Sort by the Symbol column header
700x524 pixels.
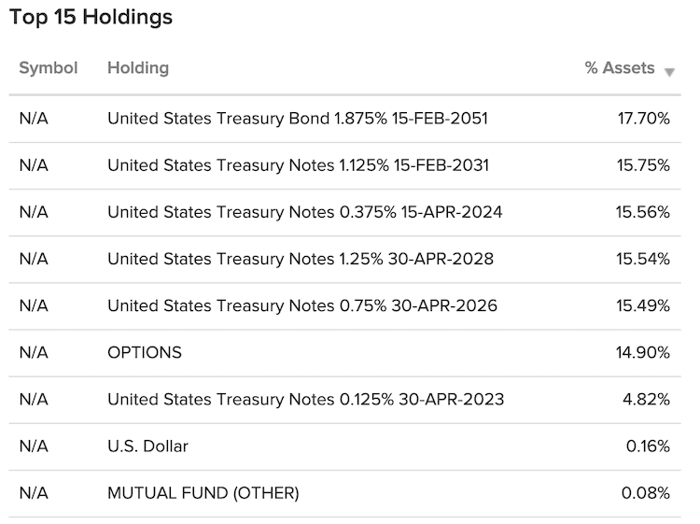(49, 68)
